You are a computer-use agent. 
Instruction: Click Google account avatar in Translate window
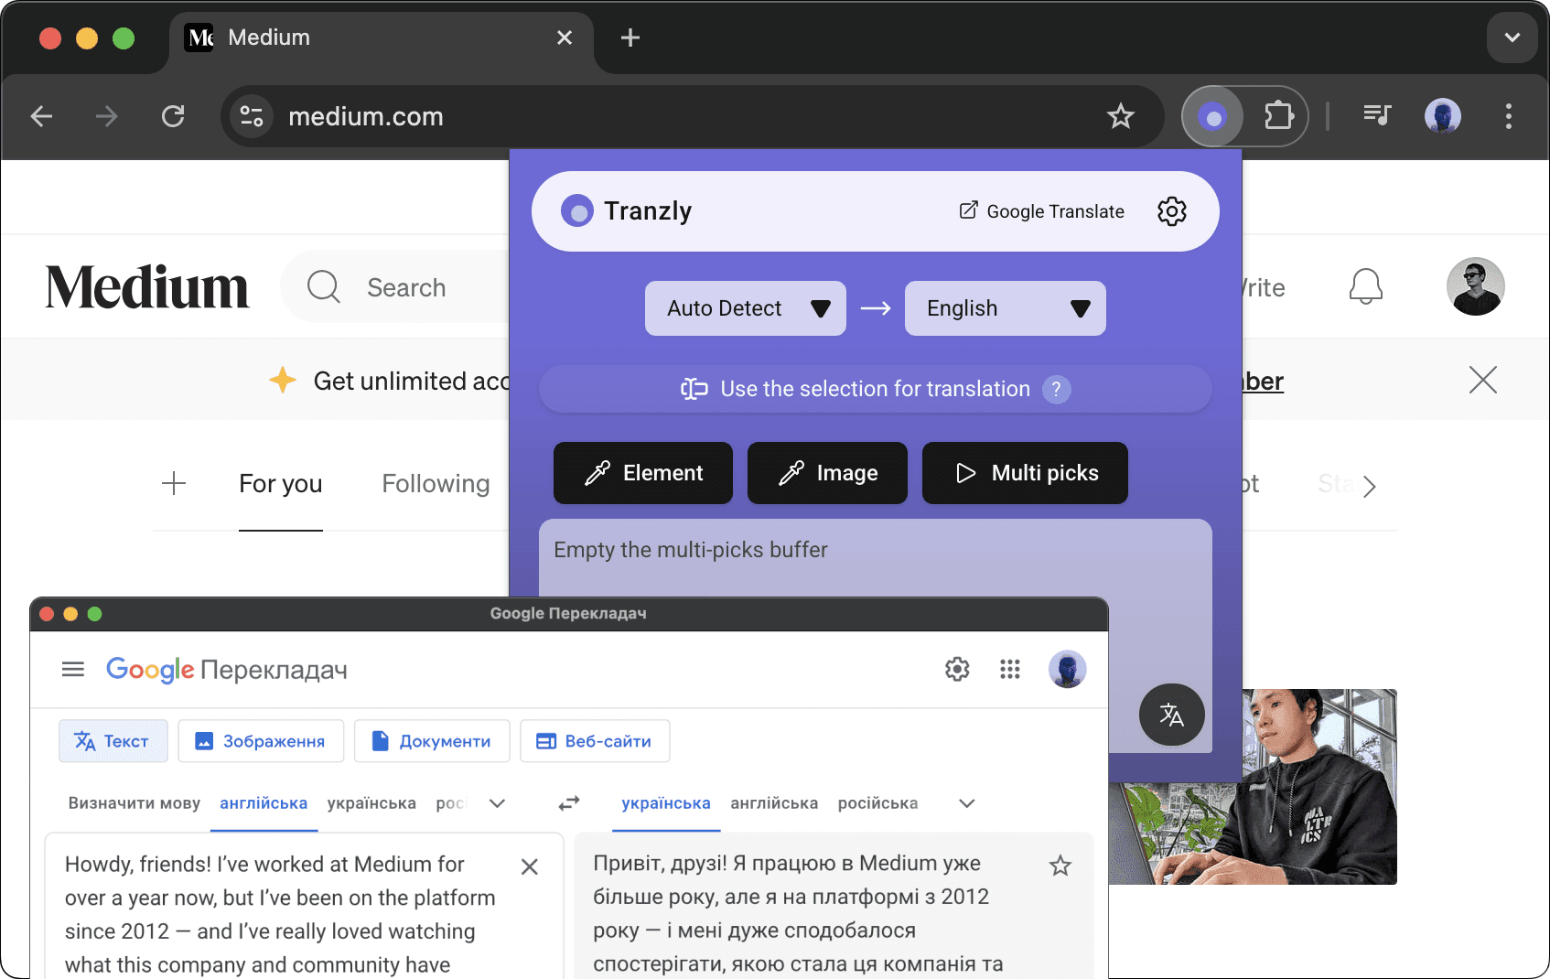click(x=1067, y=669)
